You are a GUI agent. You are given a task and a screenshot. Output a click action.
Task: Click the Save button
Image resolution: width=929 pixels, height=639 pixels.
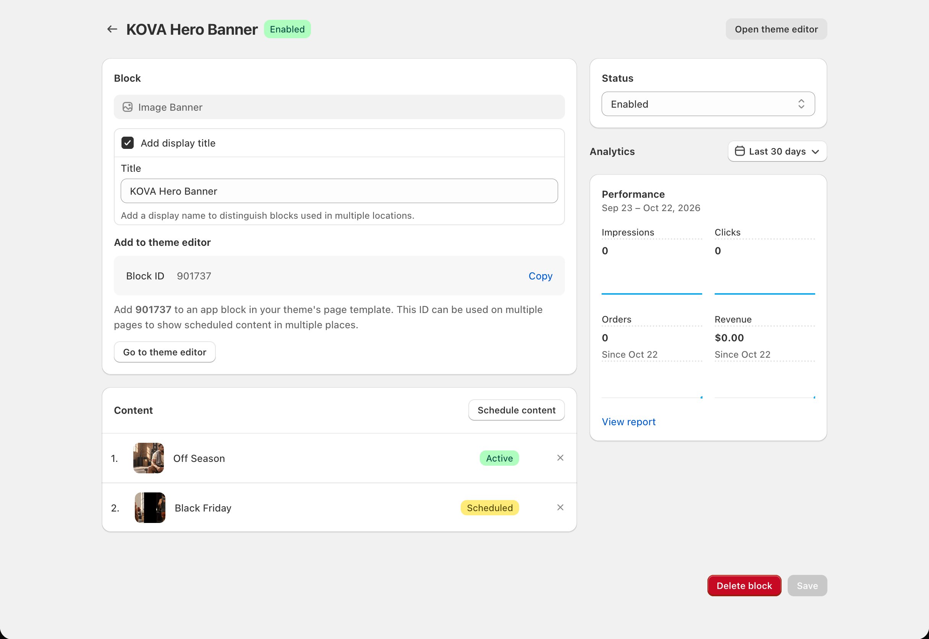[807, 586]
